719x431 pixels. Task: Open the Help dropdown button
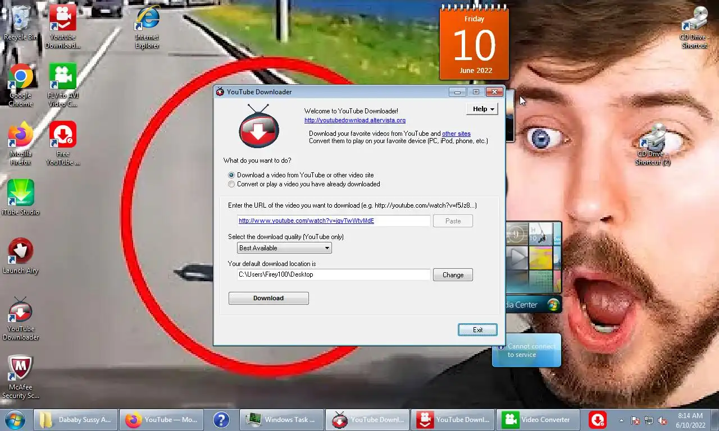tap(482, 109)
